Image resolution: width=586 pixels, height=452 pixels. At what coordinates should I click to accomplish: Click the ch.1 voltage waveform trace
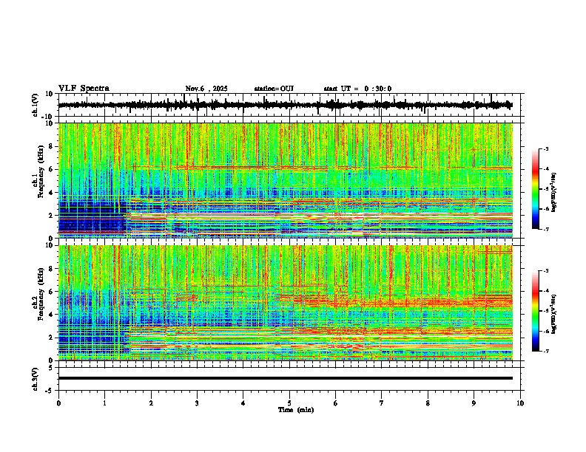tap(285, 105)
